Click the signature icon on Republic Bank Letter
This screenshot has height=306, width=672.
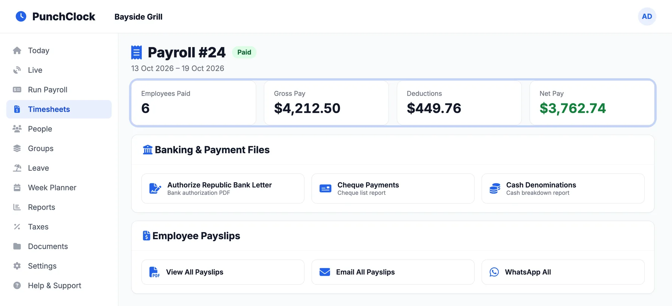[x=155, y=188]
